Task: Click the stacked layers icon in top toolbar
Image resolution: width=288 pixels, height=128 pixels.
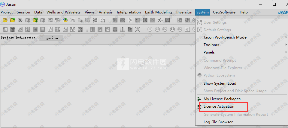Action: click(180, 20)
